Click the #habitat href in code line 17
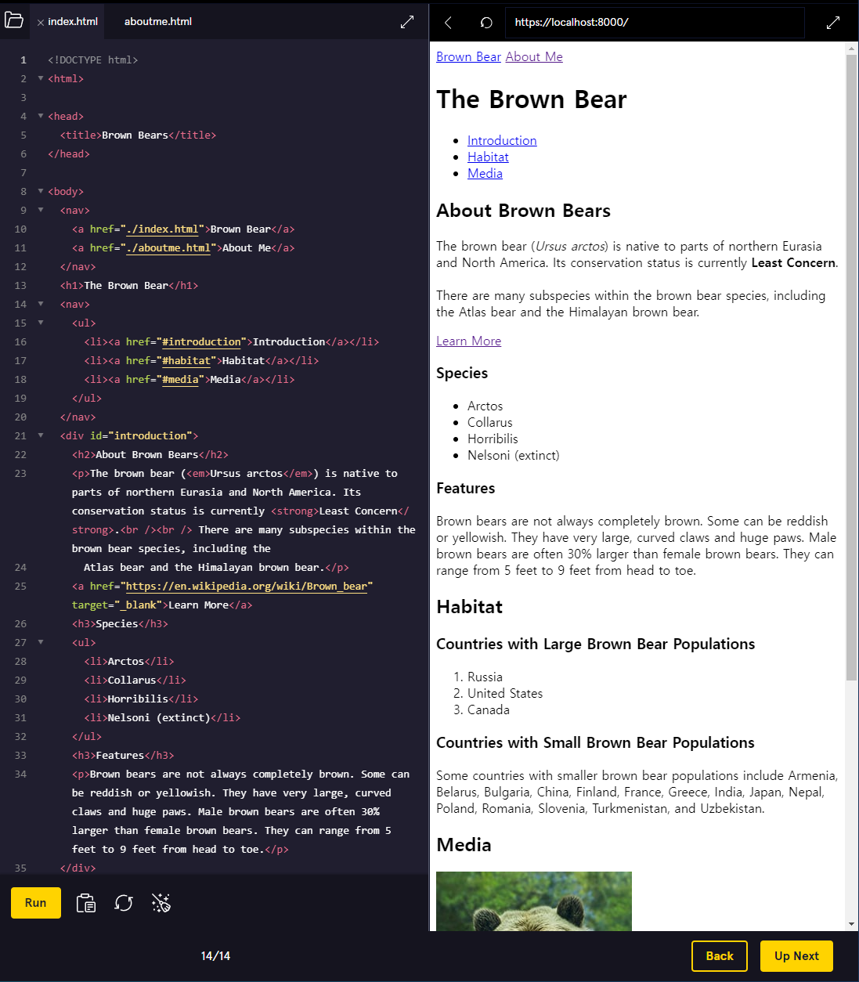 [186, 360]
